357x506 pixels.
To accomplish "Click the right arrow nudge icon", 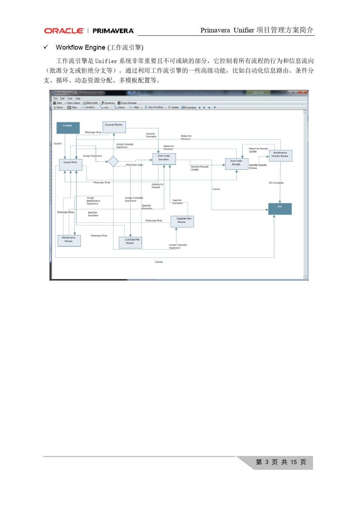I will (x=204, y=107).
